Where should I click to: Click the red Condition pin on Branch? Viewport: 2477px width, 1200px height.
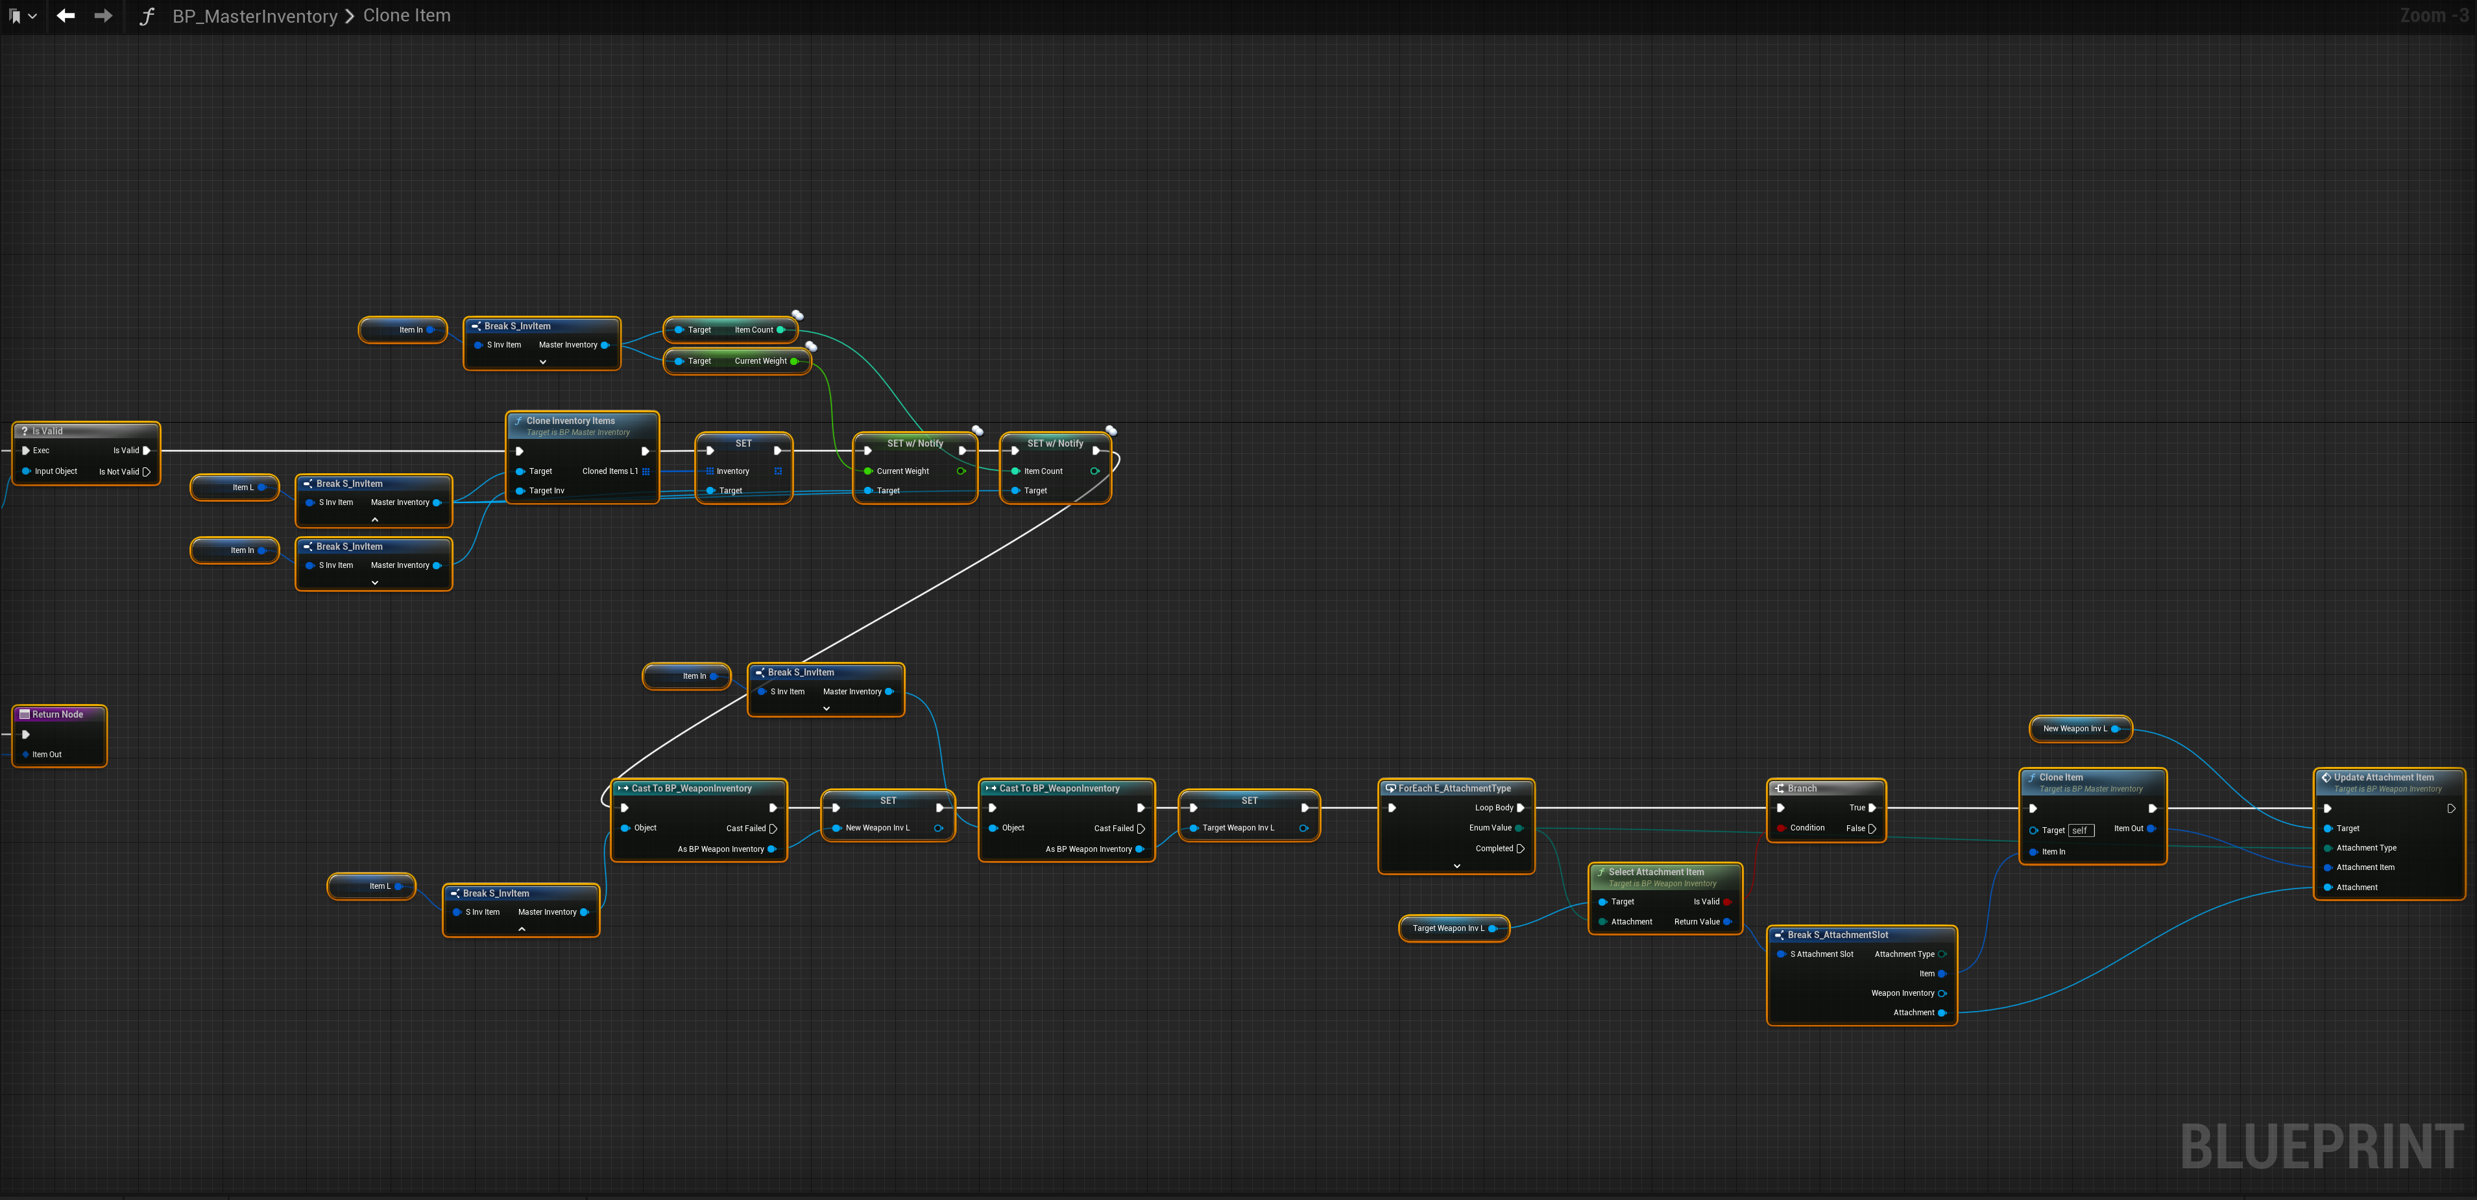click(x=1782, y=827)
